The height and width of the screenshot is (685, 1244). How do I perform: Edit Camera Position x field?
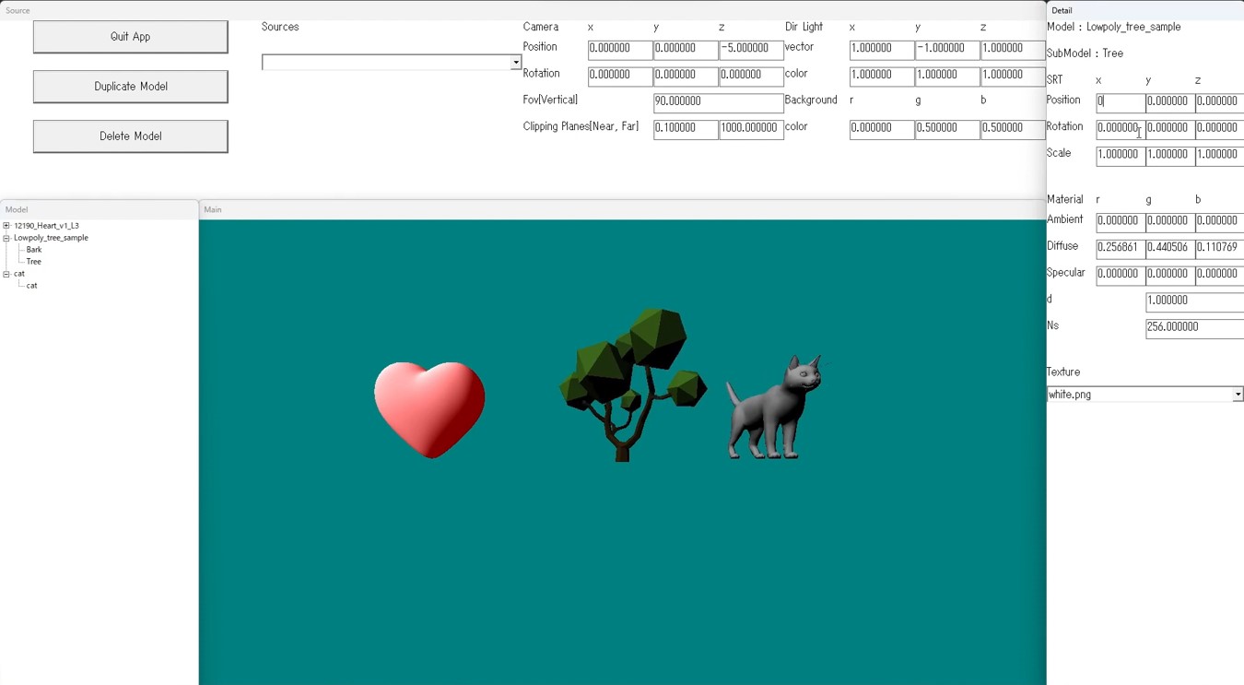click(x=620, y=49)
